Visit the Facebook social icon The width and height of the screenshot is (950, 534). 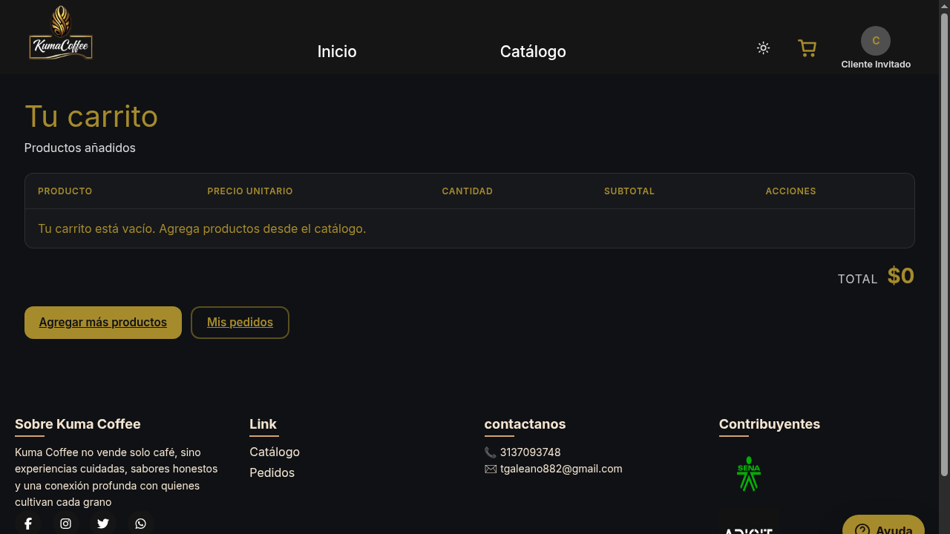point(28,524)
